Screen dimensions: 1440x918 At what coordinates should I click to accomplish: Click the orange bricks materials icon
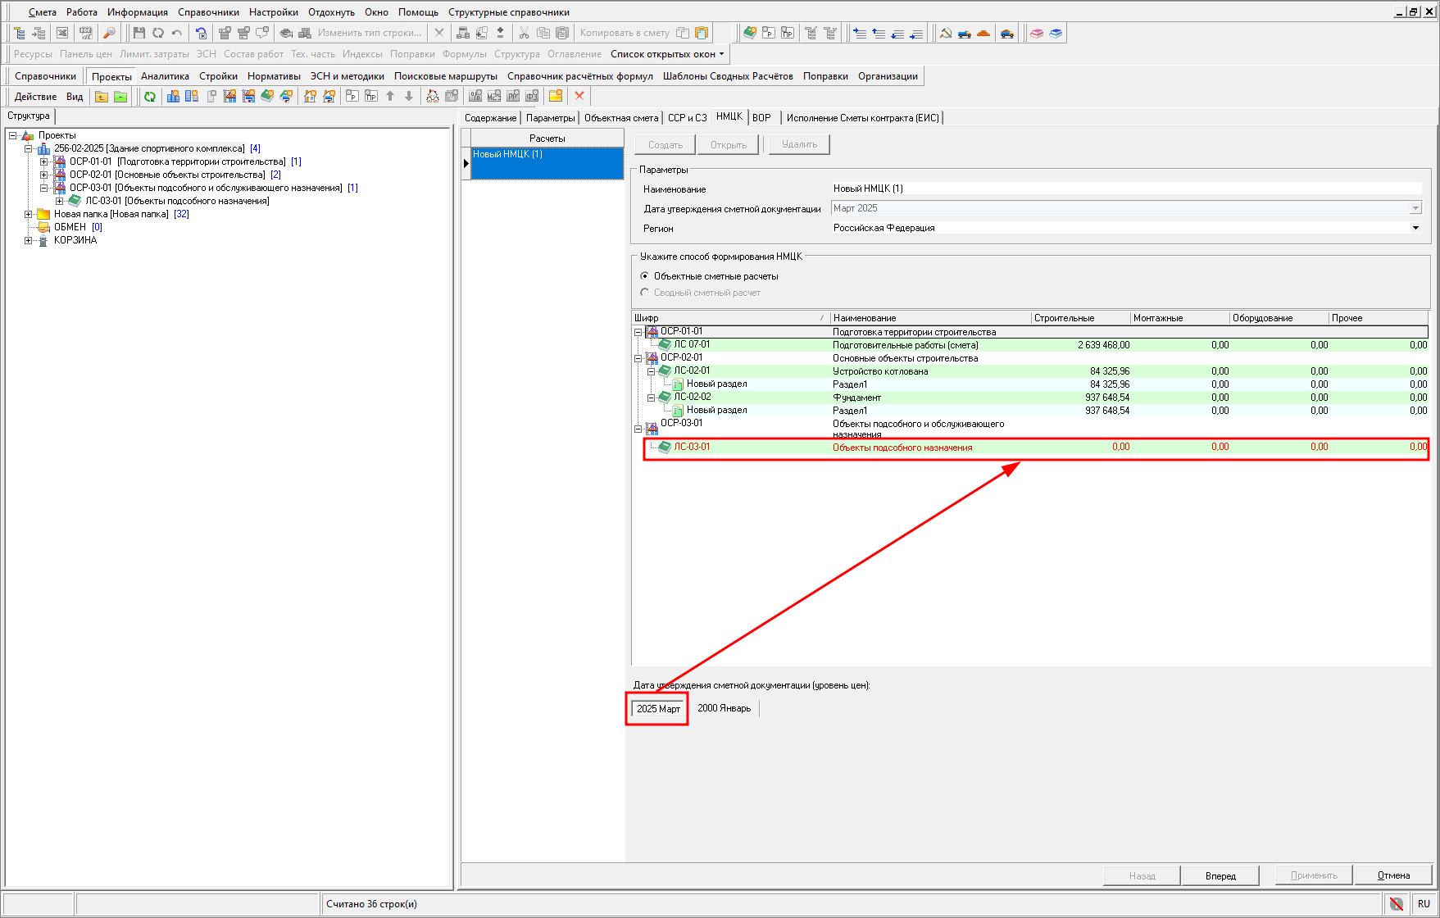(983, 33)
